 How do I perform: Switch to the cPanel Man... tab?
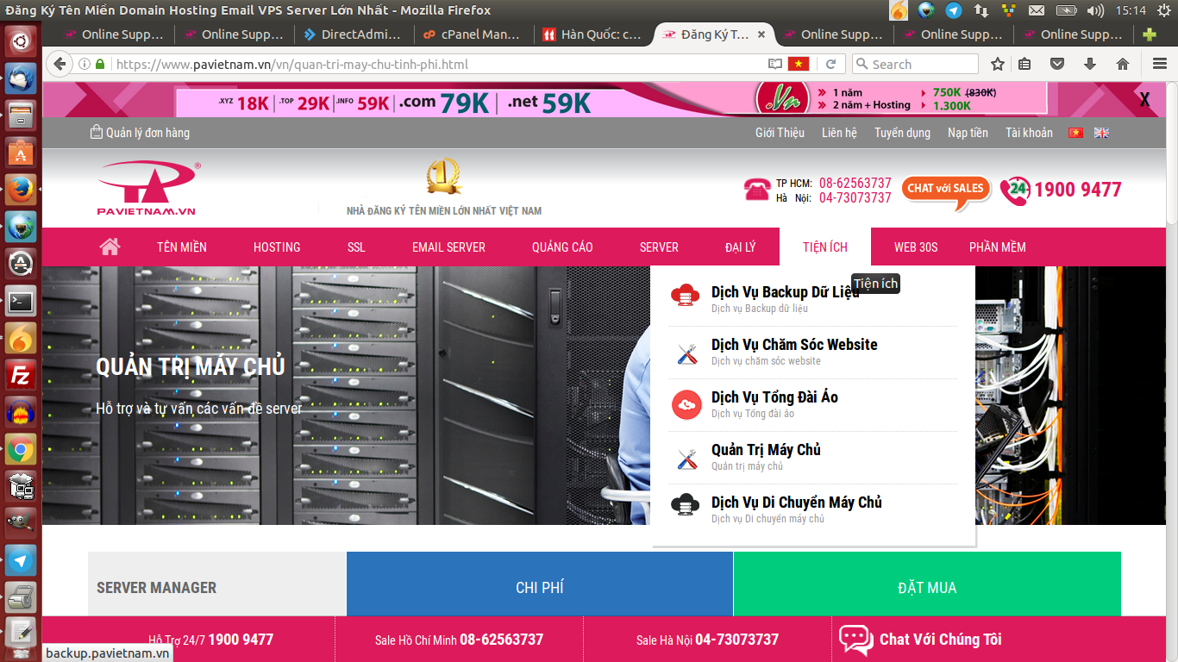click(473, 34)
